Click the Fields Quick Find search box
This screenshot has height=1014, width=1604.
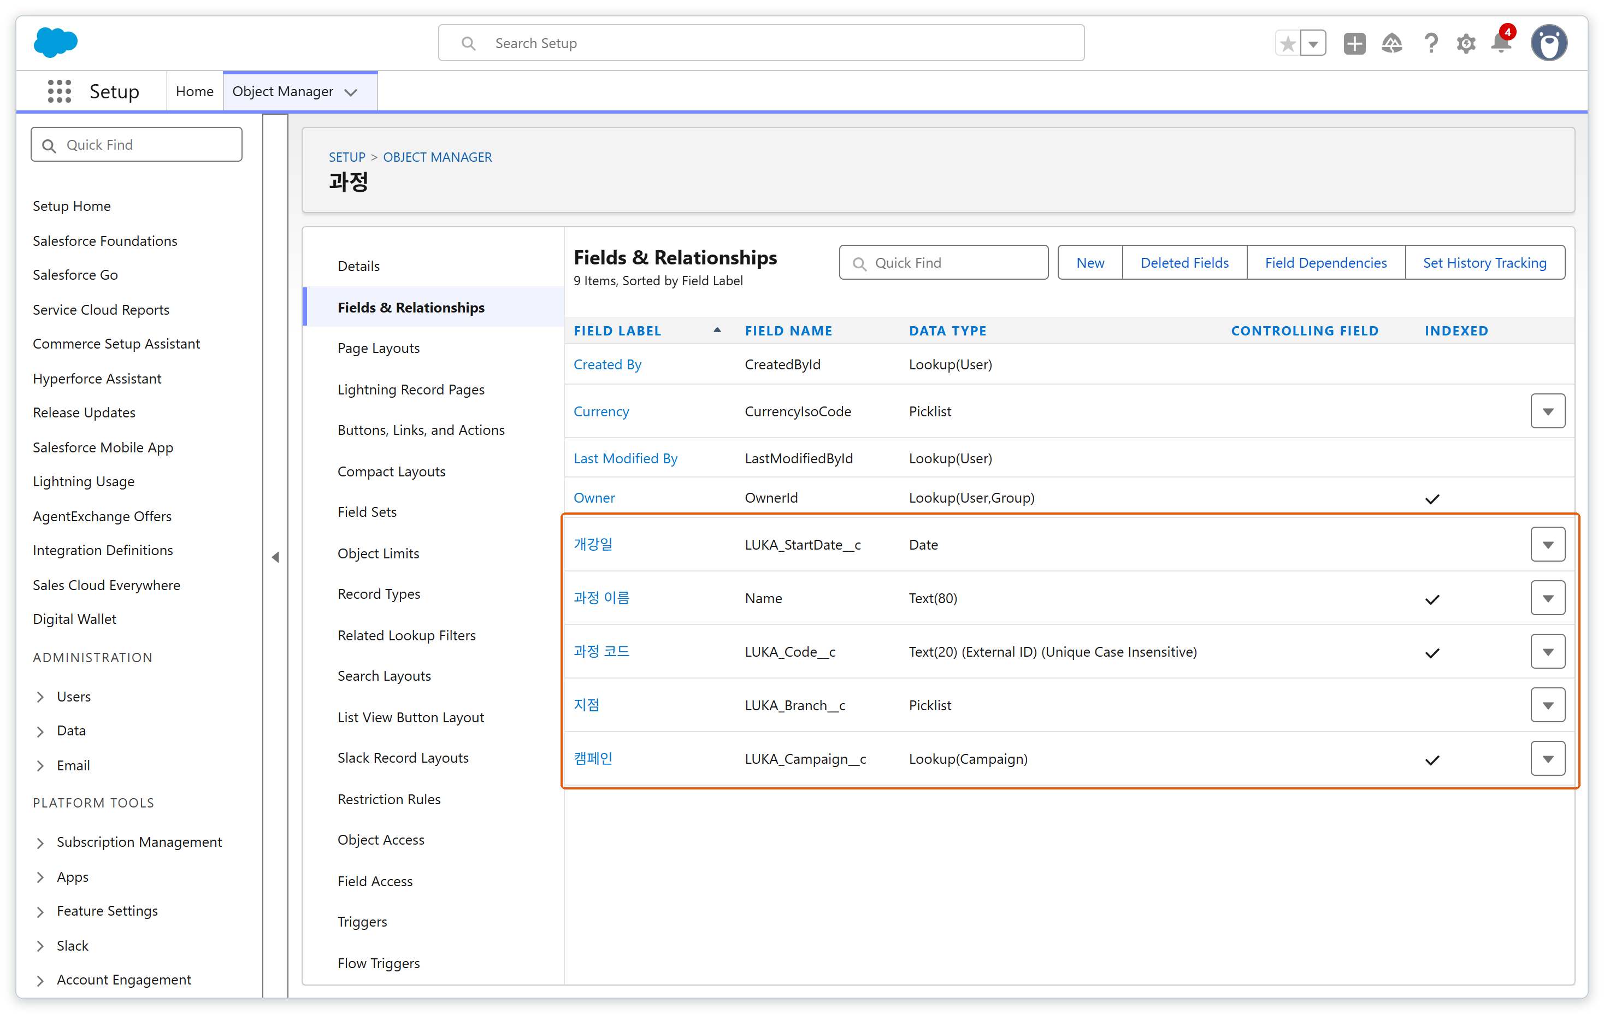(x=943, y=262)
